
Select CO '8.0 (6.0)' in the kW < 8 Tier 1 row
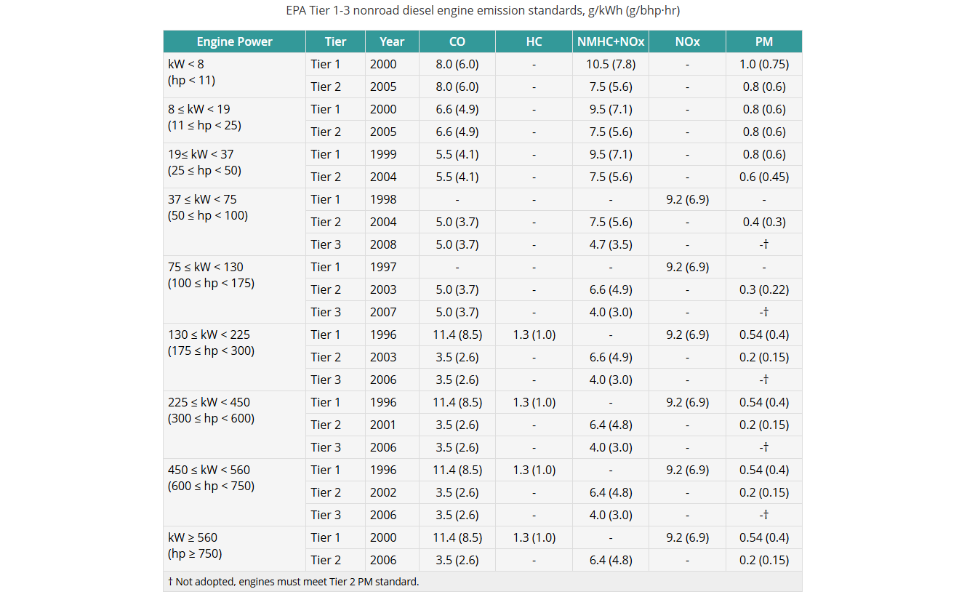coord(457,64)
